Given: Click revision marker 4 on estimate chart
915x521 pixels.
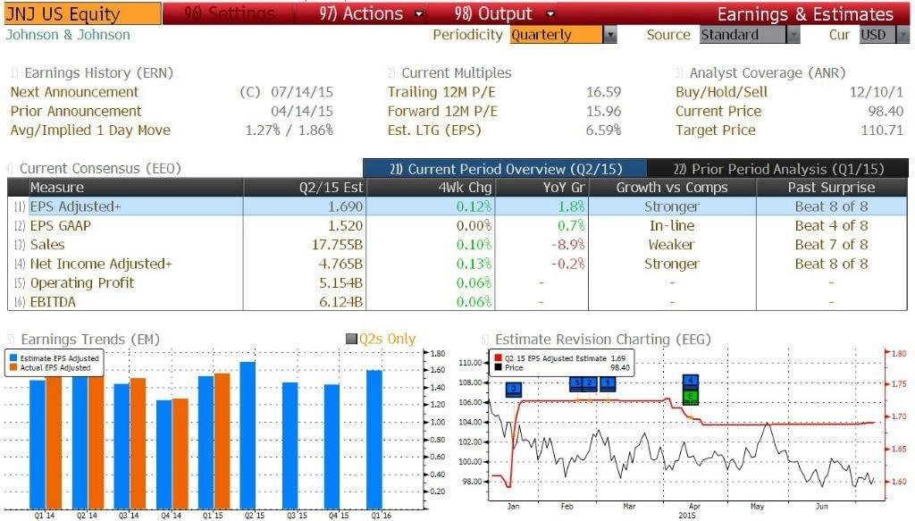Looking at the screenshot, I should tap(691, 382).
